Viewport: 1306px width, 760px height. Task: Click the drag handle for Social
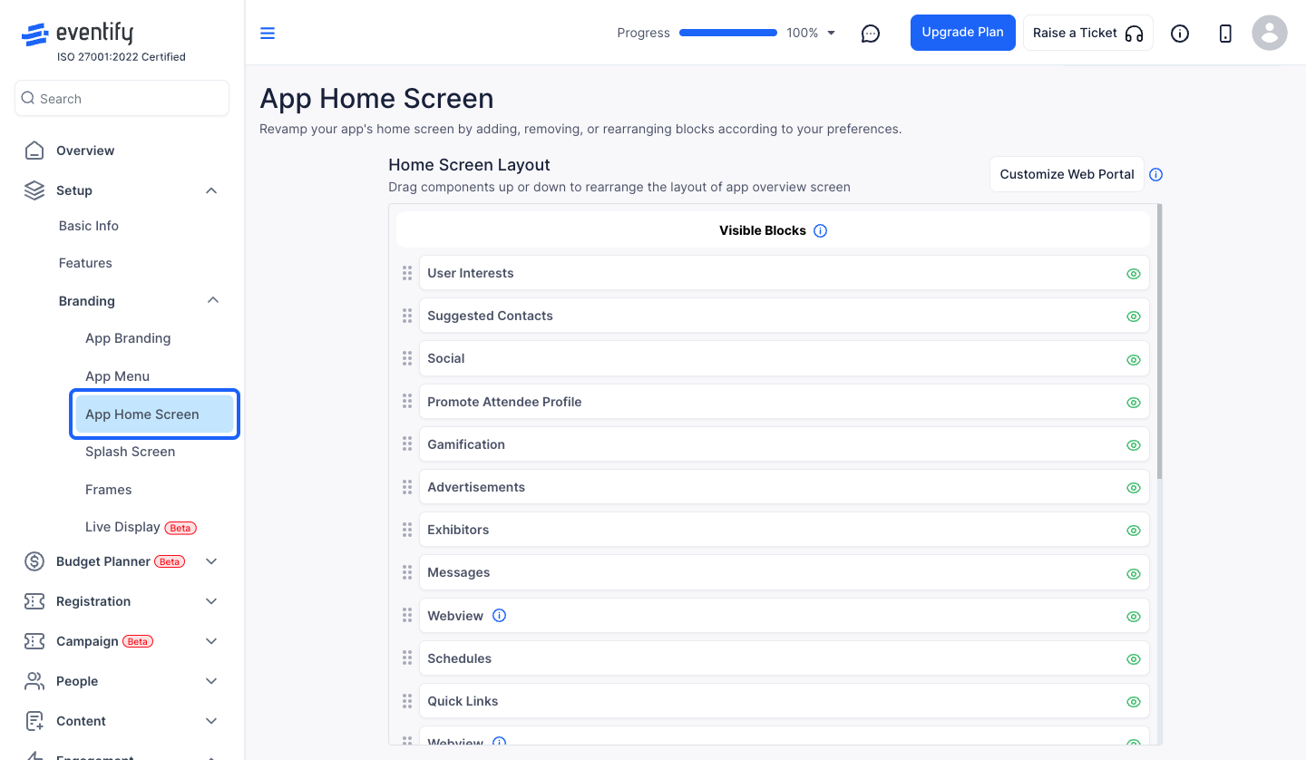[x=407, y=358]
